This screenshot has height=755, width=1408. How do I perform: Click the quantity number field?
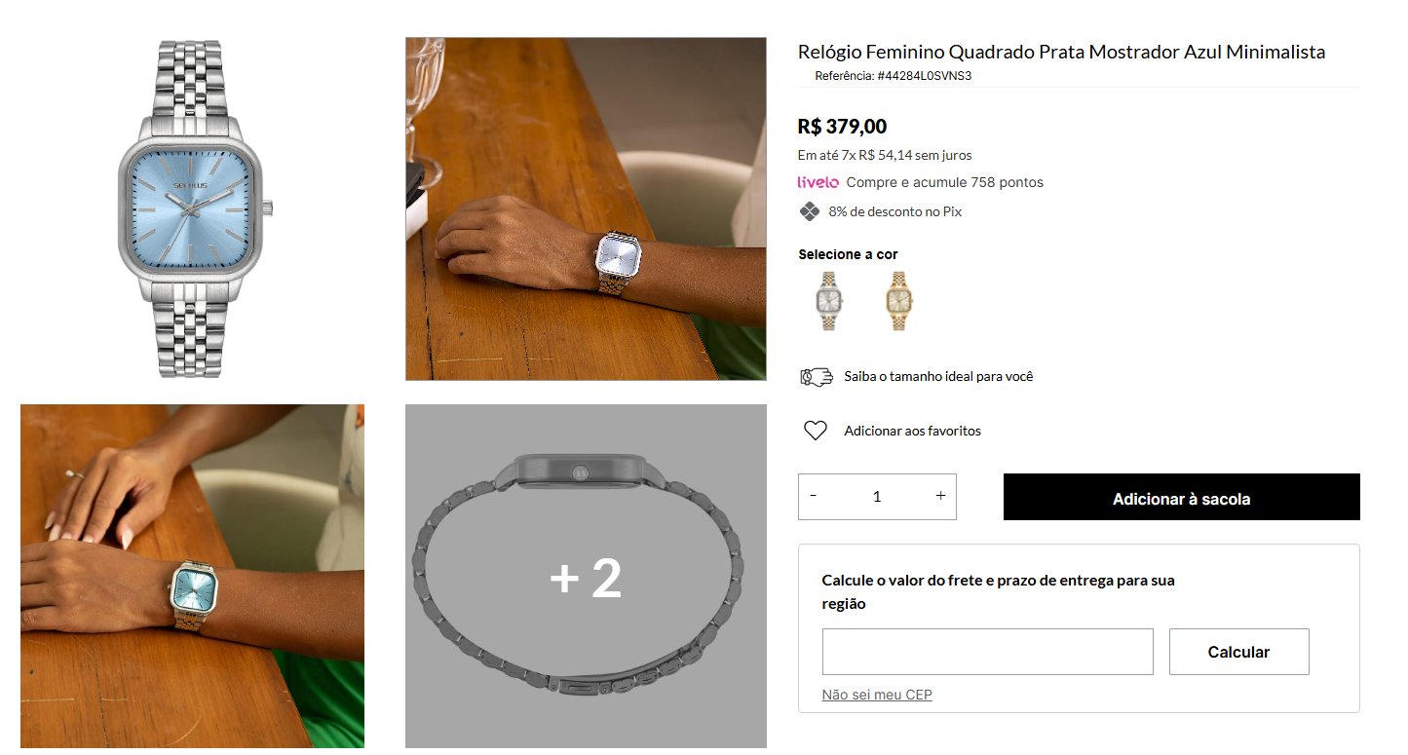coord(877,497)
